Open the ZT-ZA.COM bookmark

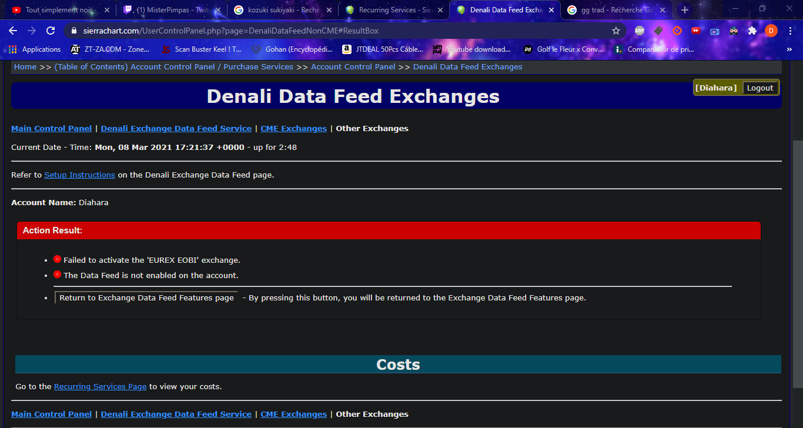pyautogui.click(x=110, y=49)
